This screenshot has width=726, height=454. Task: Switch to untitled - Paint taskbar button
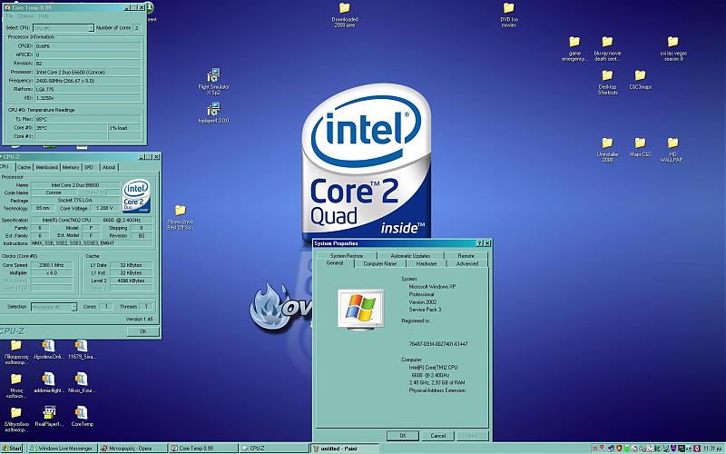click(345, 448)
